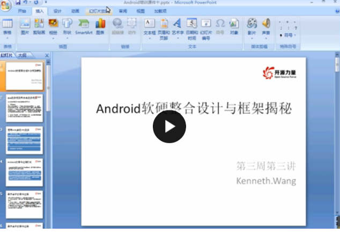Viewport: 340px width, 241px height.
Task: Insert a movie (影片)
Action: pos(252,26)
